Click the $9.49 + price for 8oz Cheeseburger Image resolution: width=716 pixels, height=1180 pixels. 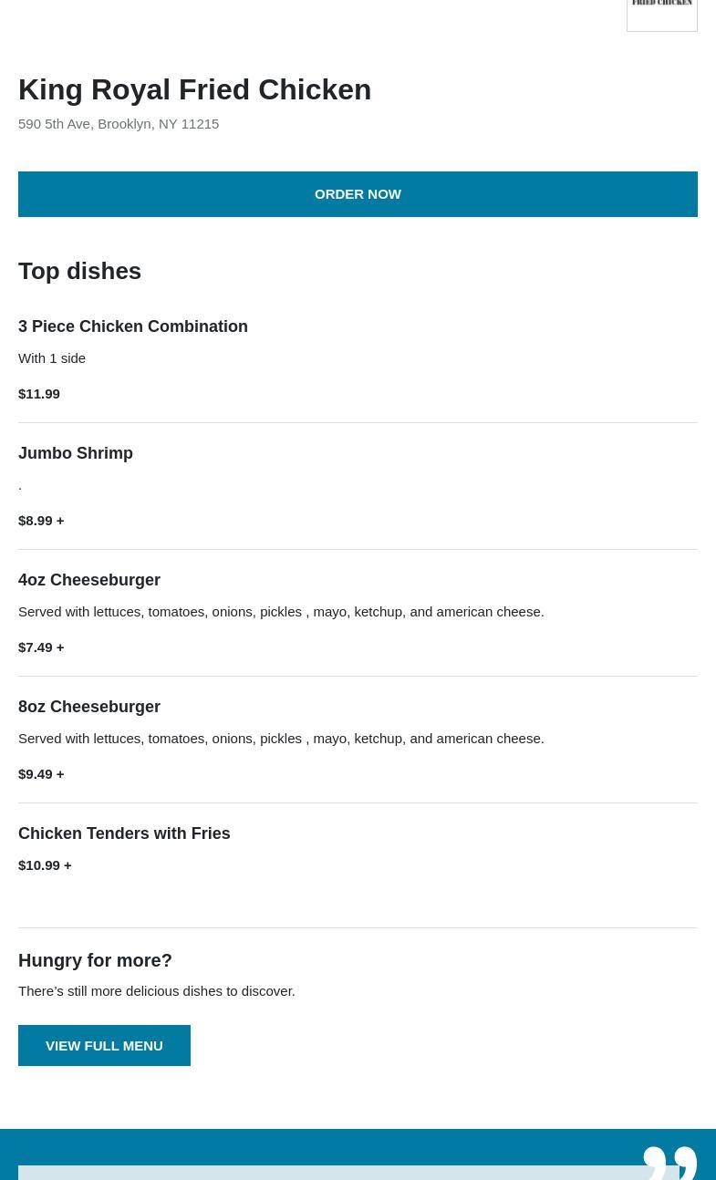(x=41, y=773)
